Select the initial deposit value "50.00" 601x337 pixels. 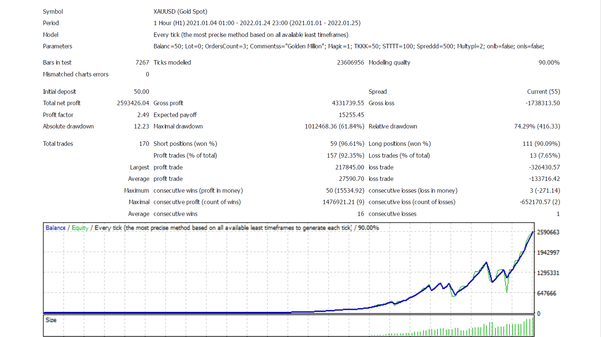[142, 92]
